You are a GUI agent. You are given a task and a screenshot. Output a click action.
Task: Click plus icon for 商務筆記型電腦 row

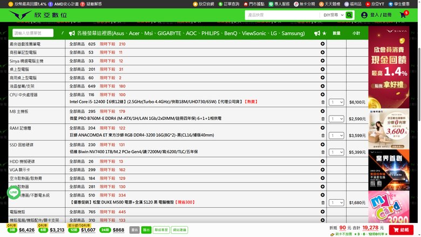[322, 52]
